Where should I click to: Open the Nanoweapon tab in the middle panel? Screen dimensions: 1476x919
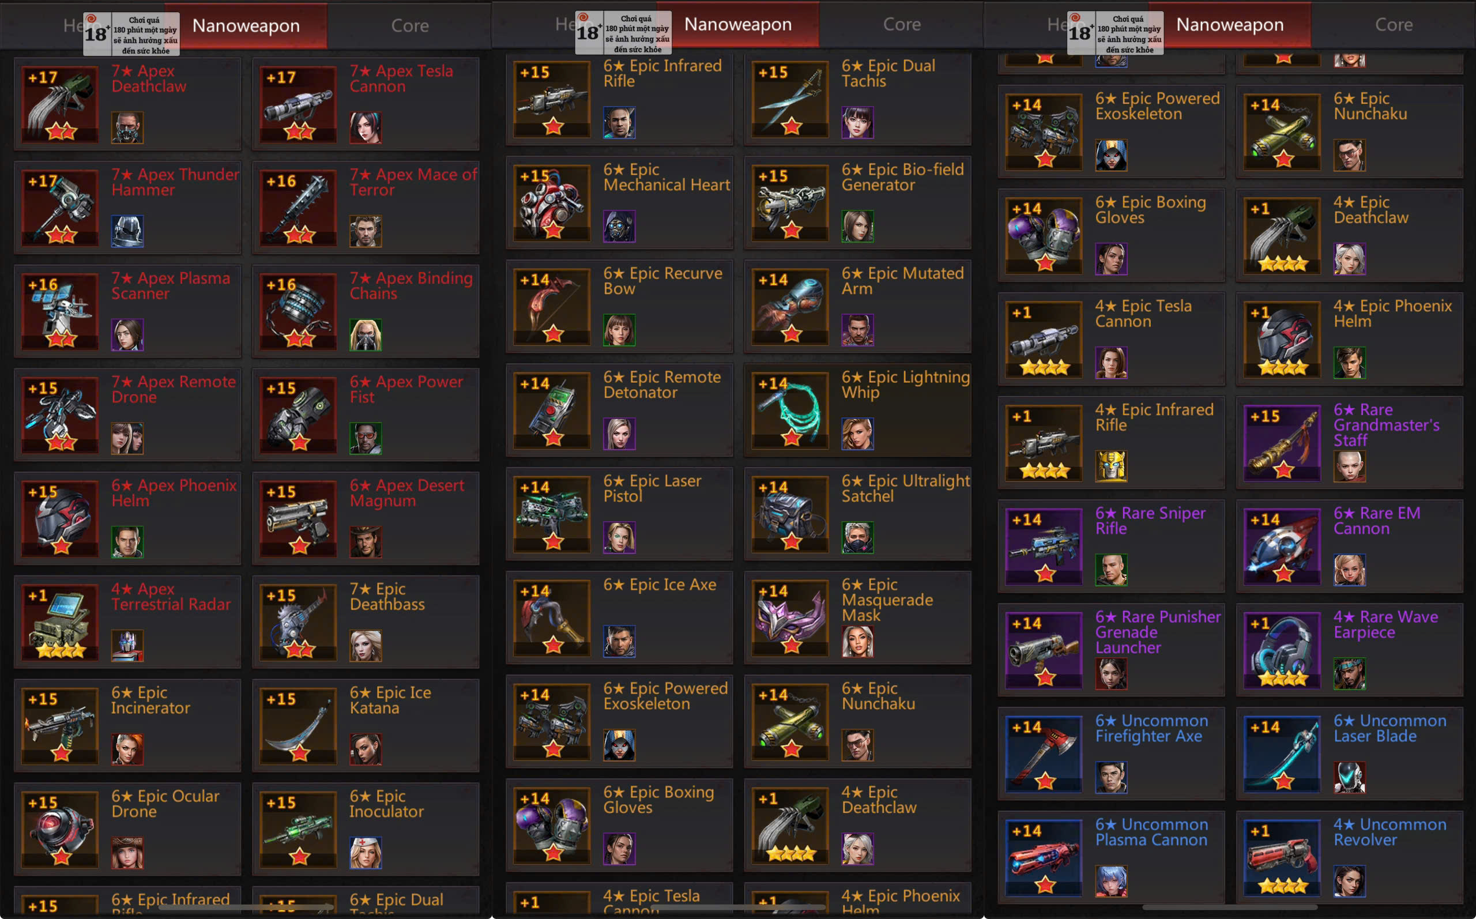(737, 24)
